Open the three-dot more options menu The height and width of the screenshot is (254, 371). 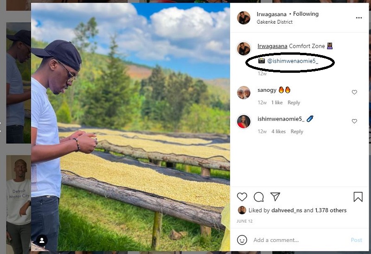tap(358, 18)
